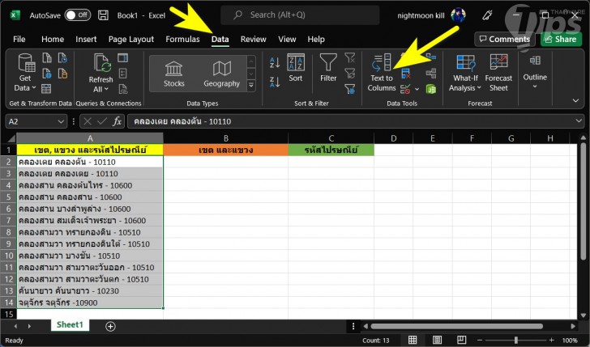Switch to the Insert tab
This screenshot has height=347, width=590.
click(86, 39)
